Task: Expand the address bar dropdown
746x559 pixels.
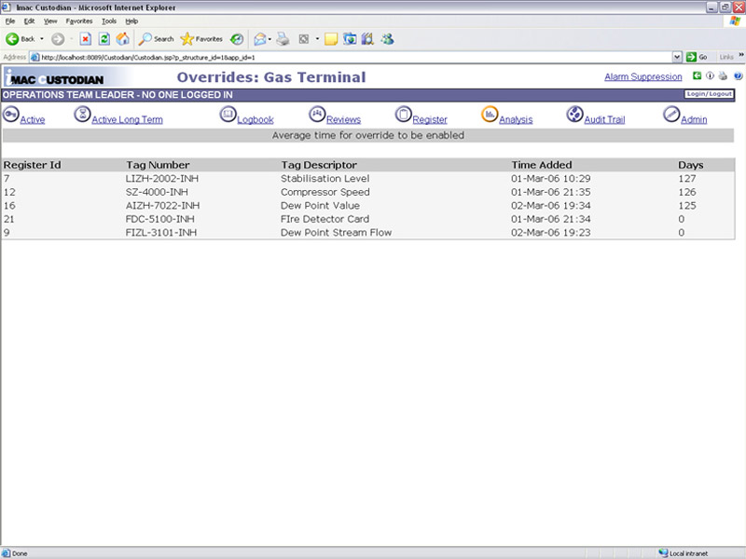Action: (x=677, y=57)
